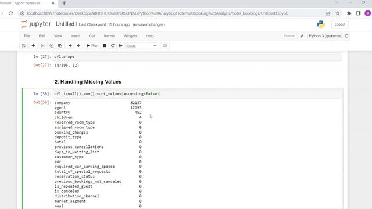372x209 pixels.
Task: Open a new browser tab
Action: [64, 3]
